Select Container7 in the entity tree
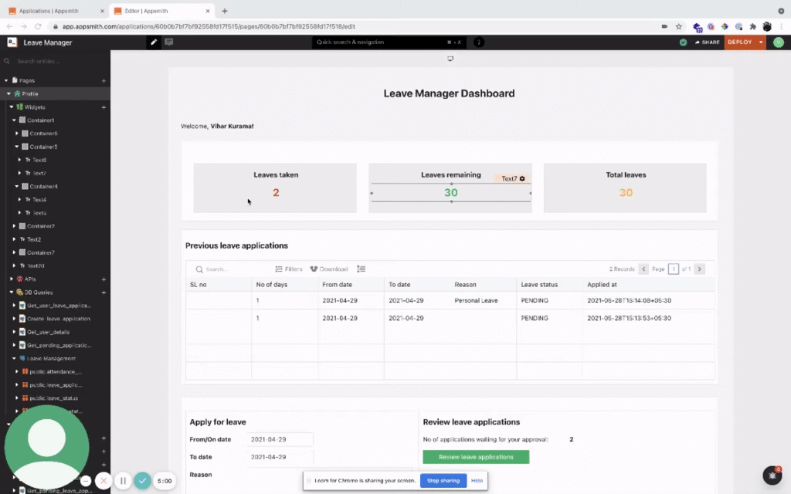791x494 pixels. point(40,252)
